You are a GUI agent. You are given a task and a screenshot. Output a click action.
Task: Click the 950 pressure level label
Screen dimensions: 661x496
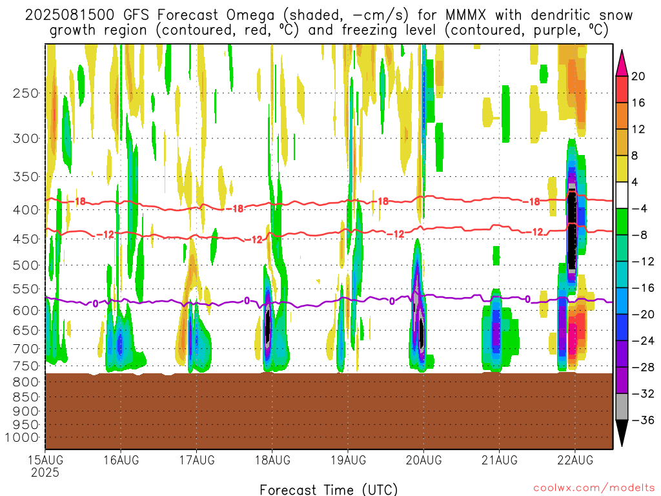[26, 425]
